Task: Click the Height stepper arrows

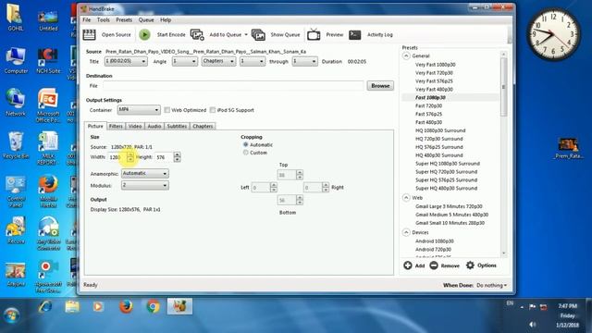Action: point(177,157)
